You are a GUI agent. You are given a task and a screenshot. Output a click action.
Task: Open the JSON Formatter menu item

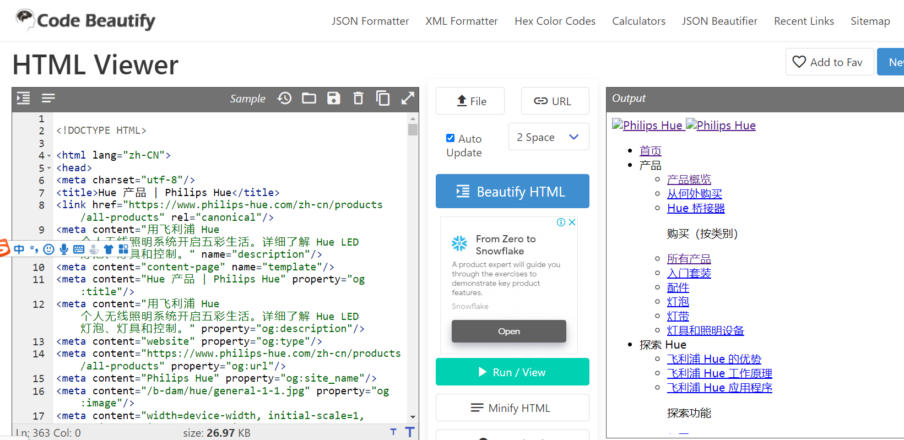[370, 21]
